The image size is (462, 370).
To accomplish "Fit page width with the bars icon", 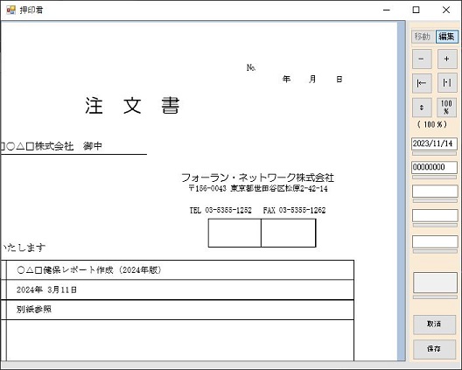I will point(447,83).
